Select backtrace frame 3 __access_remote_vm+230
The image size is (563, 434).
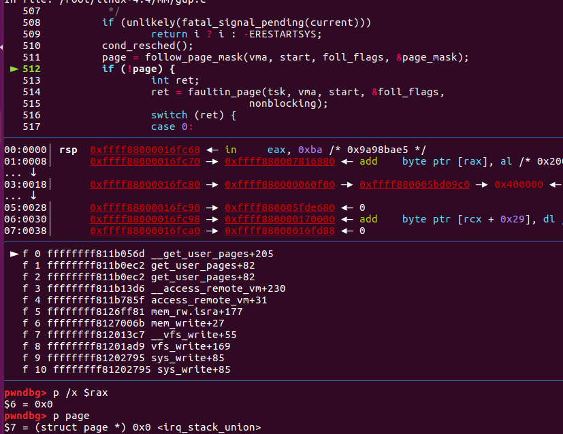(x=154, y=288)
